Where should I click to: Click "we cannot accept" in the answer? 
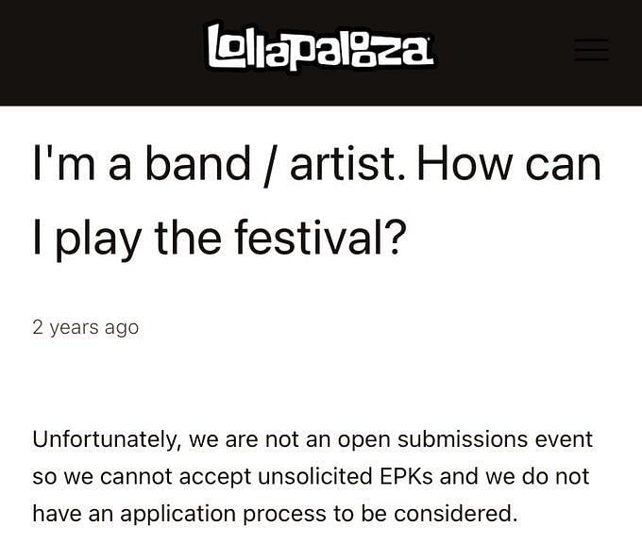coord(158,477)
